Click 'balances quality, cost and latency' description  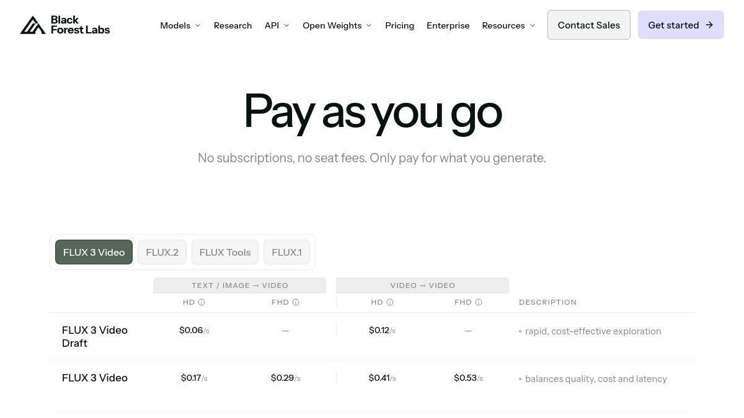[x=596, y=379]
